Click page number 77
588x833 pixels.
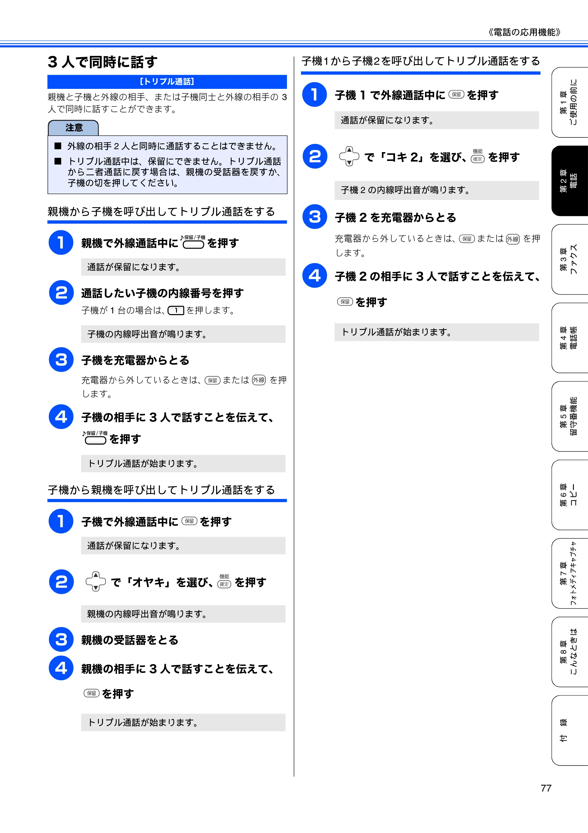546,788
